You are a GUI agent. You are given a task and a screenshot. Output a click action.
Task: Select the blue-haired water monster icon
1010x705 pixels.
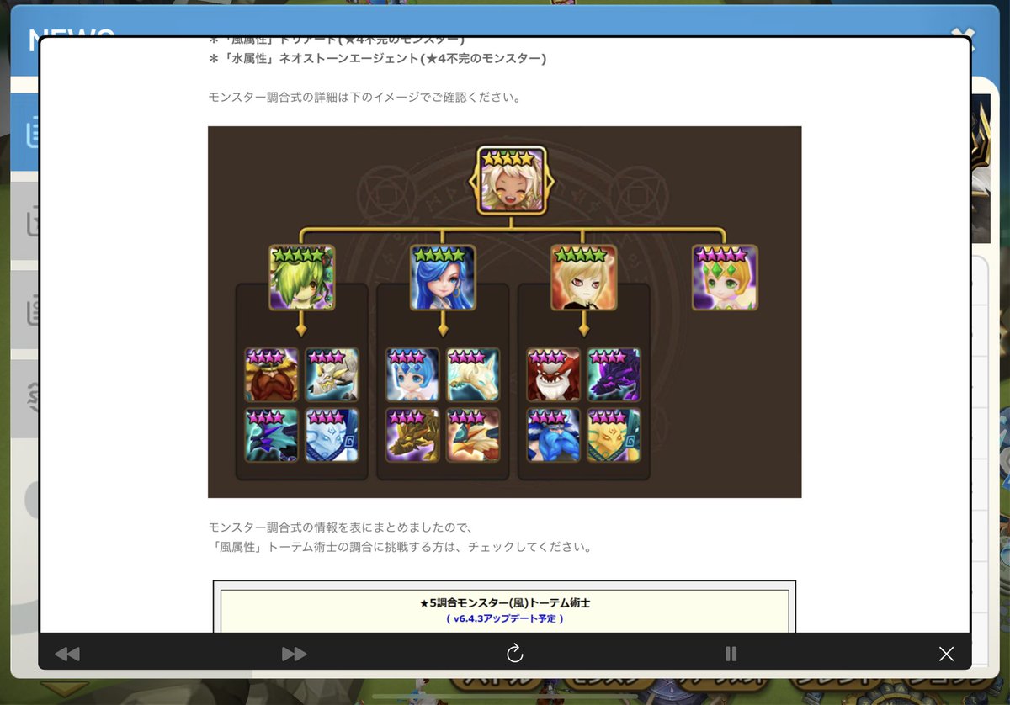click(443, 278)
